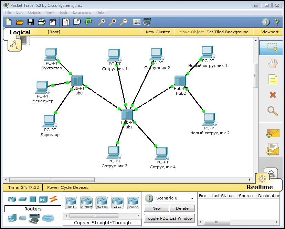Click the Print toolbar icon
Image resolution: width=285 pixels, height=229 pixels.
[41, 22]
